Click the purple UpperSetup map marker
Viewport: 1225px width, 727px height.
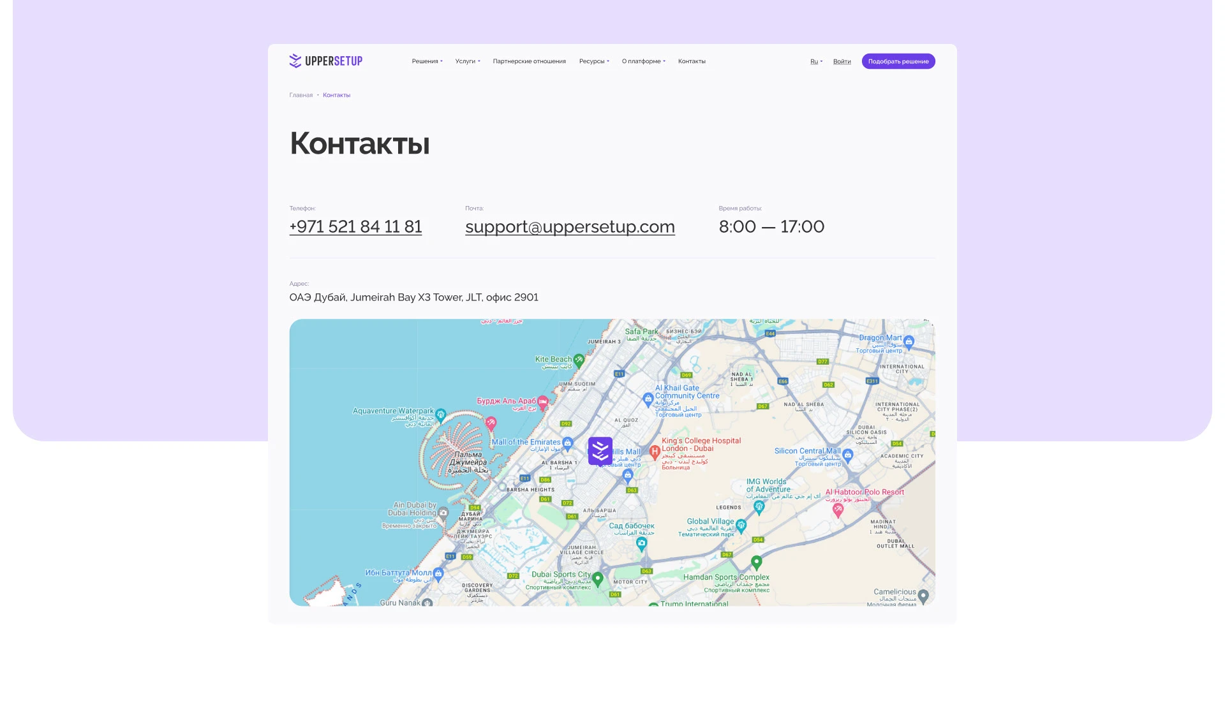(600, 450)
